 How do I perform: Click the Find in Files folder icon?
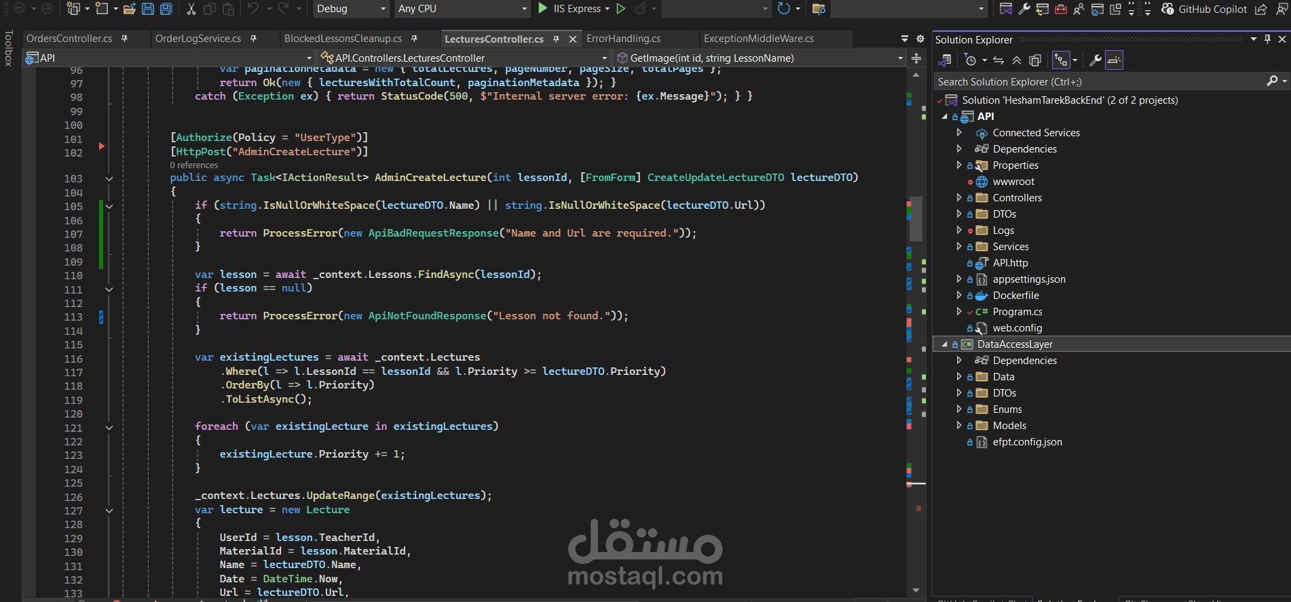coord(819,9)
